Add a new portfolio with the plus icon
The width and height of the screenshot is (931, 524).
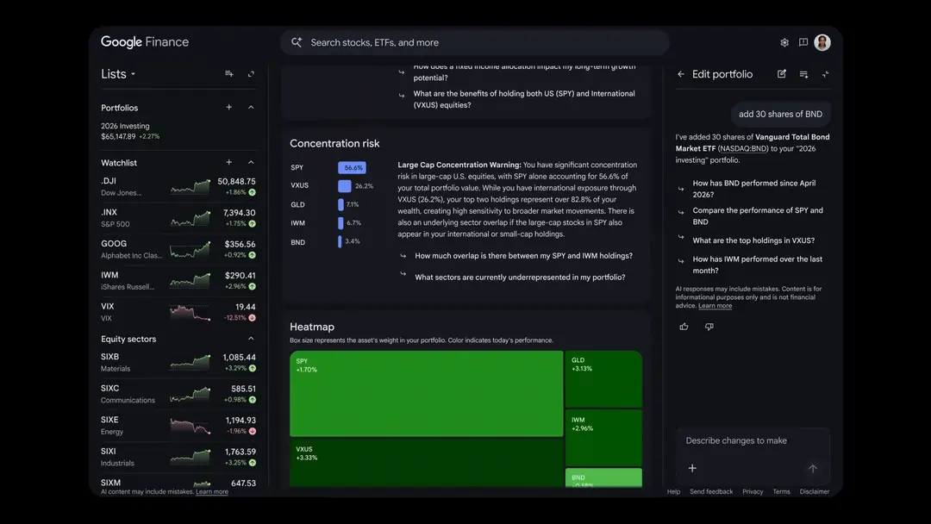(229, 108)
